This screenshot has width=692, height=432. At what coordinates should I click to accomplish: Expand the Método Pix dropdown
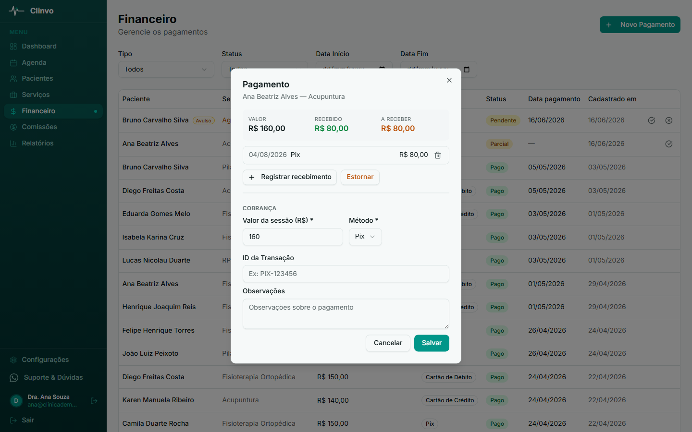tap(365, 237)
